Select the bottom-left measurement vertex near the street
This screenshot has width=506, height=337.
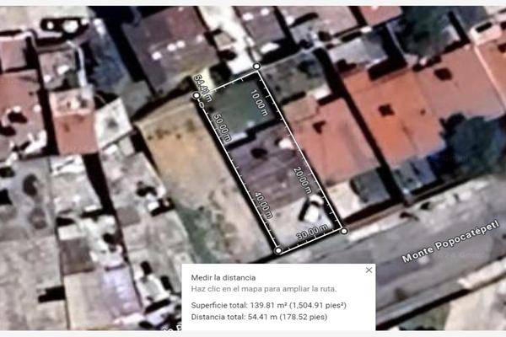278,250
